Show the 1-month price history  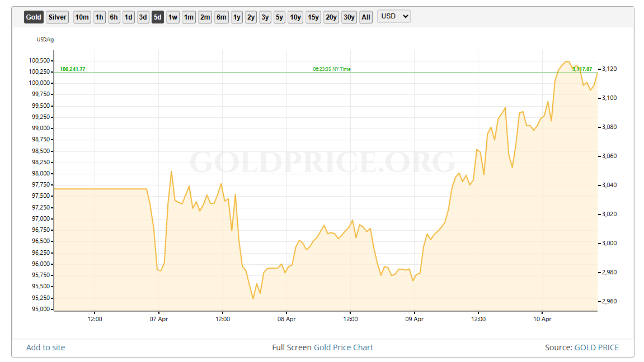(188, 17)
